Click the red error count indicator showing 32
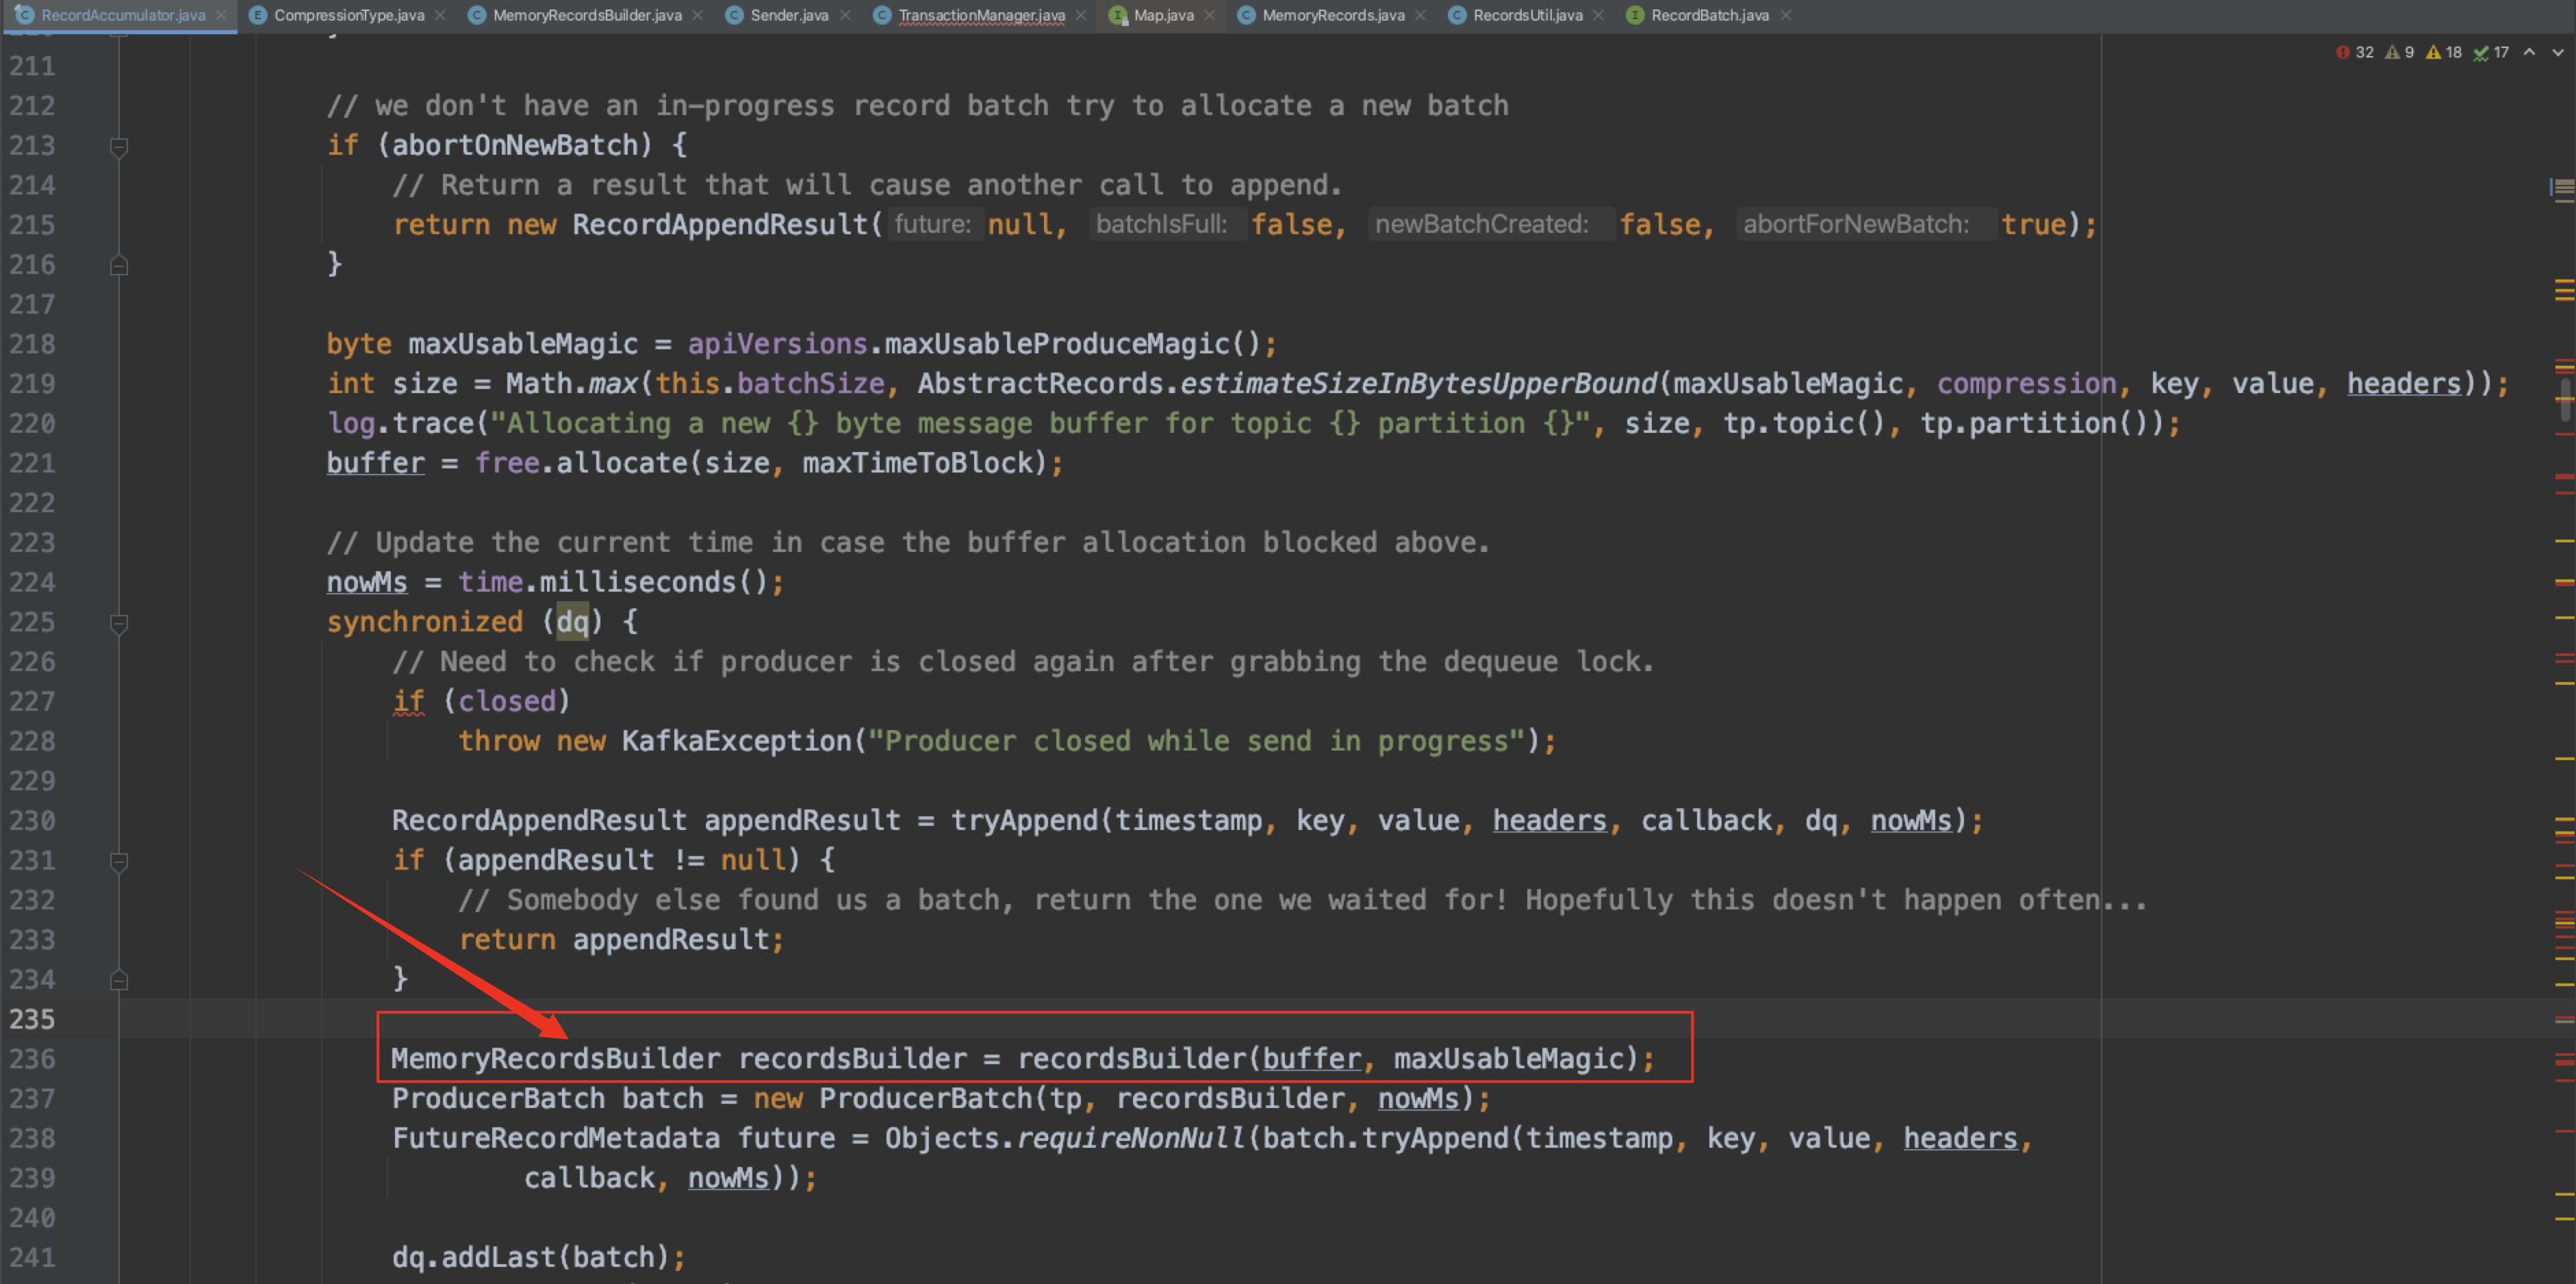Image resolution: width=2576 pixels, height=1284 pixels. click(2354, 52)
